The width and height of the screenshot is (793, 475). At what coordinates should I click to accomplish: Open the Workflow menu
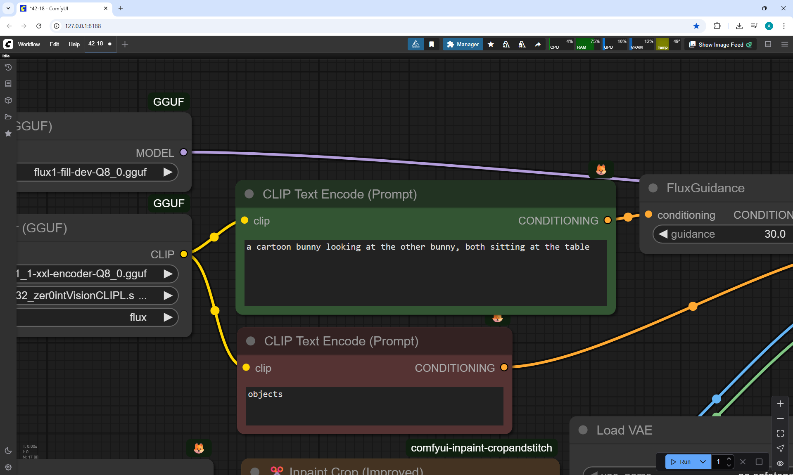29,44
